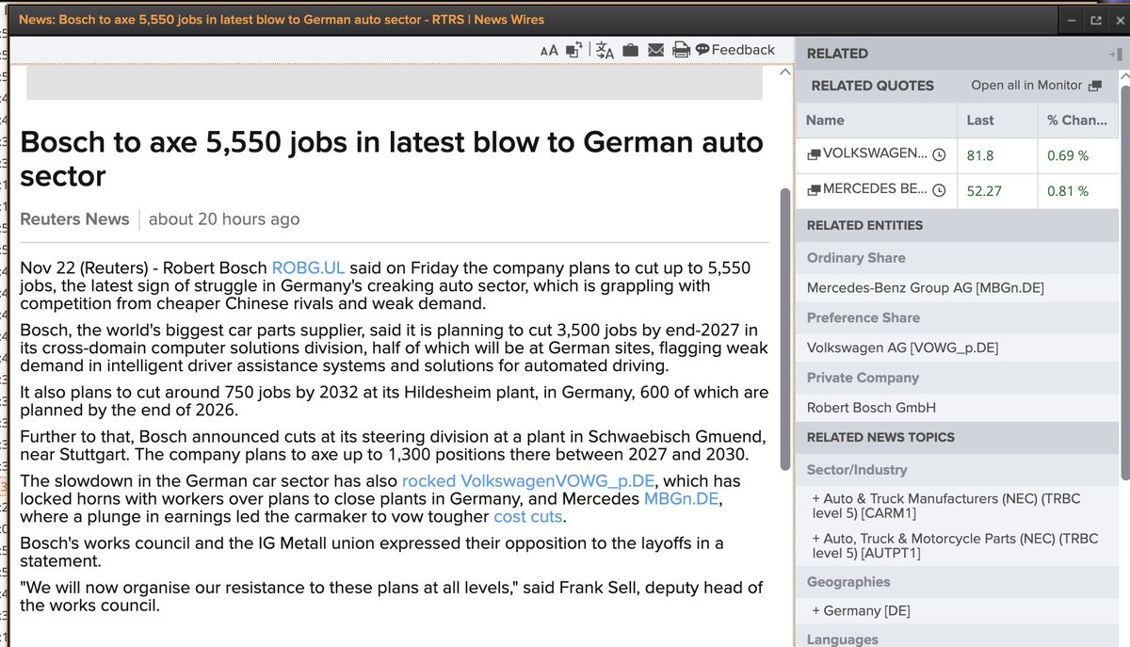This screenshot has width=1130, height=647.
Task: Sort quotes by Name column header
Action: click(876, 121)
